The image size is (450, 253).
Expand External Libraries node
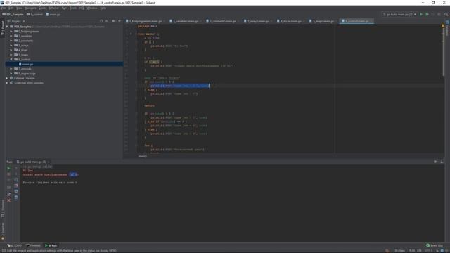click(x=7, y=78)
